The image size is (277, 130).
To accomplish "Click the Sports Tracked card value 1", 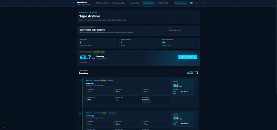I will pyautogui.click(x=122, y=43).
